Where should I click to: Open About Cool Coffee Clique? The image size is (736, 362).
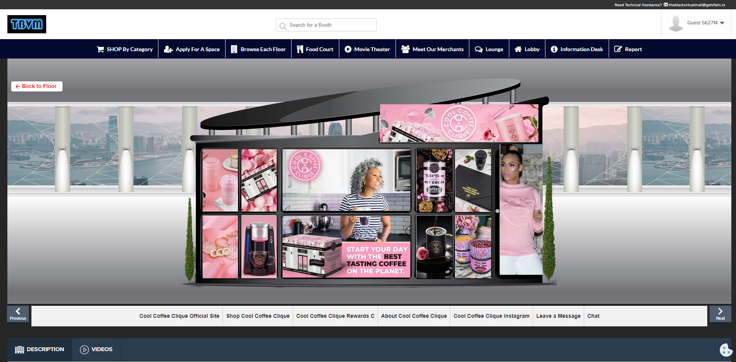414,316
